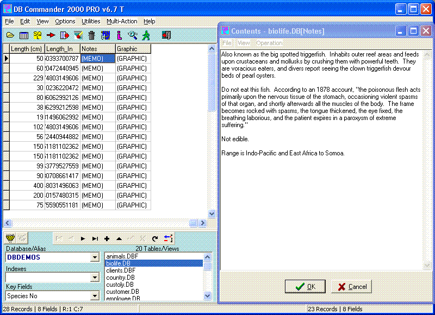Screen dimensions: 435x315
Task: Click the blue RN toolbar icon
Action: point(105,35)
